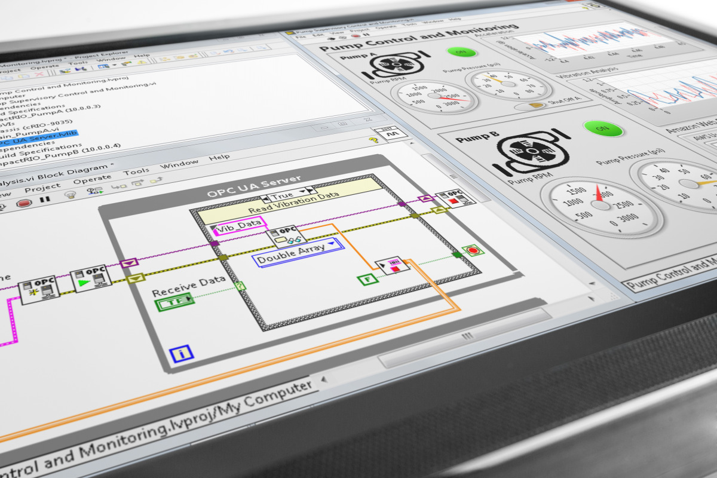Viewport: 717px width, 478px height.
Task: Toggle the Highlight Execution light bulb
Action: [x=71, y=194]
